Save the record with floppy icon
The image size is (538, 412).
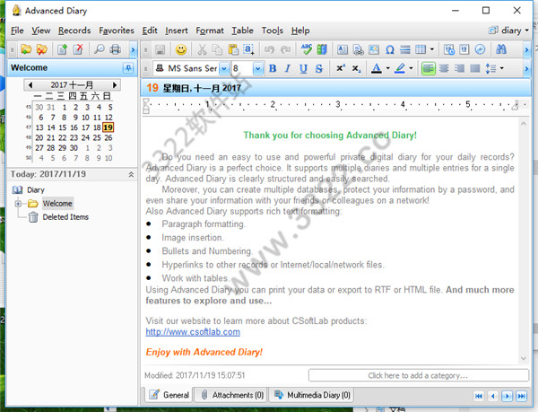[160, 49]
